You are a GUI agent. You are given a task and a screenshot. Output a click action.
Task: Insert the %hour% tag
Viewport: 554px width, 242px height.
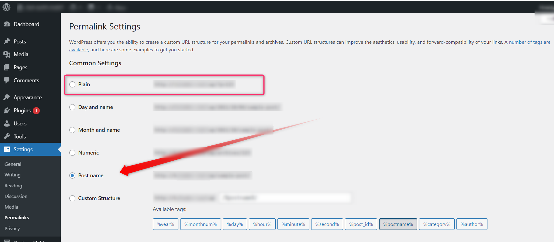262,224
